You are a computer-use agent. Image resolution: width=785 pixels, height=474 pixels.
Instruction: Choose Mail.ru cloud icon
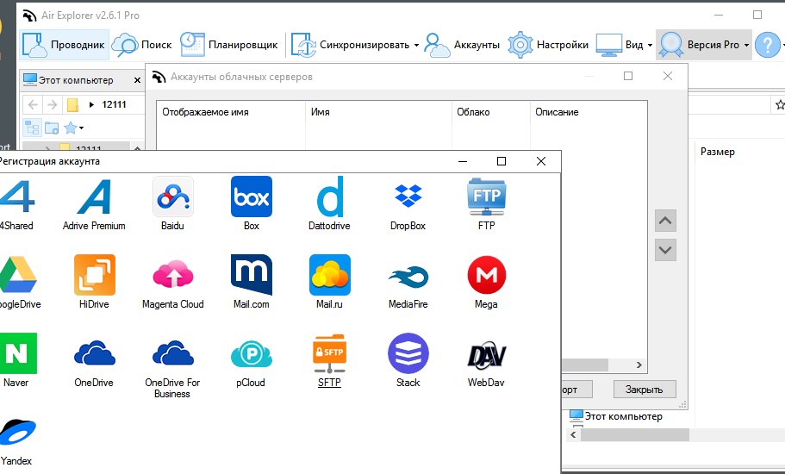click(330, 275)
